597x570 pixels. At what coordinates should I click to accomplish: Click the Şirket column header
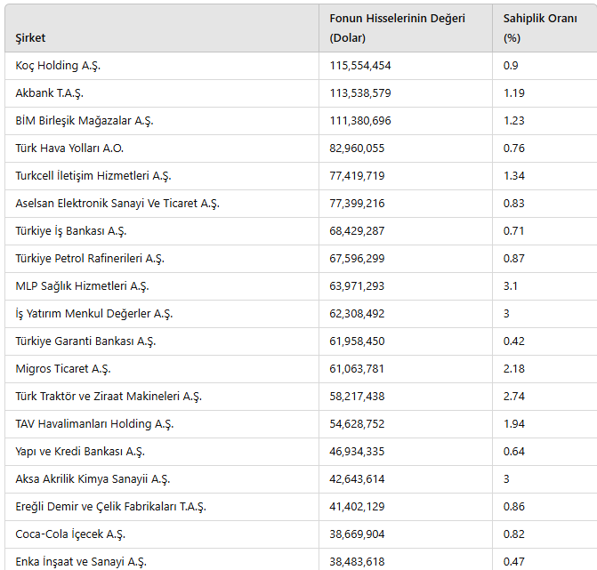tap(31, 38)
